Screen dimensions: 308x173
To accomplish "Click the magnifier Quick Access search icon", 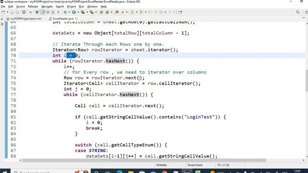I will tap(298, 12).
